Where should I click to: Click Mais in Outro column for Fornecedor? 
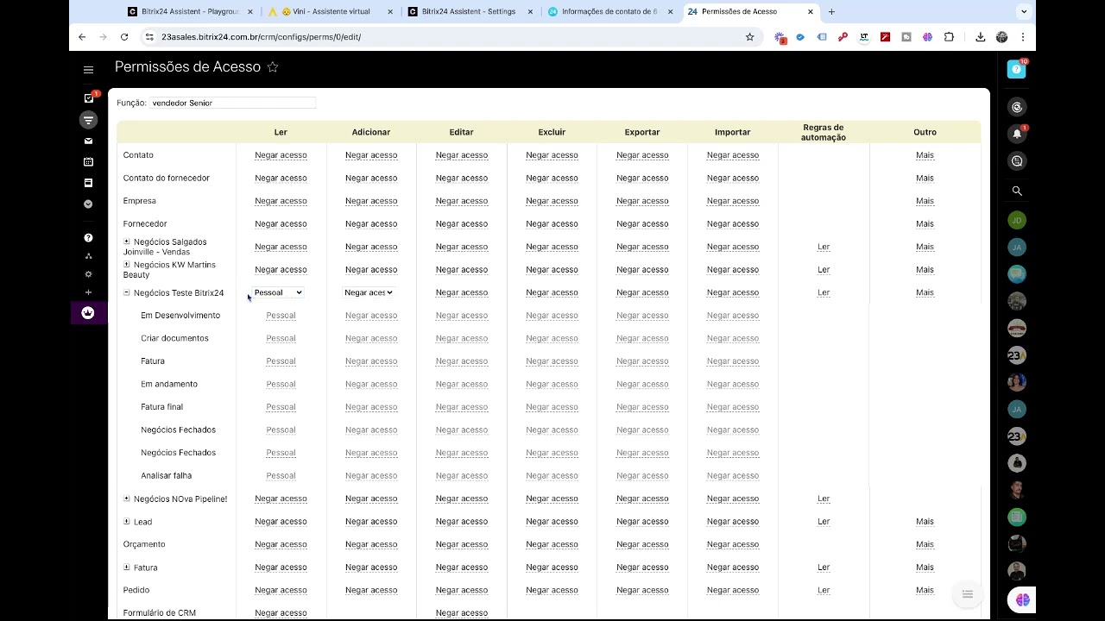(925, 223)
